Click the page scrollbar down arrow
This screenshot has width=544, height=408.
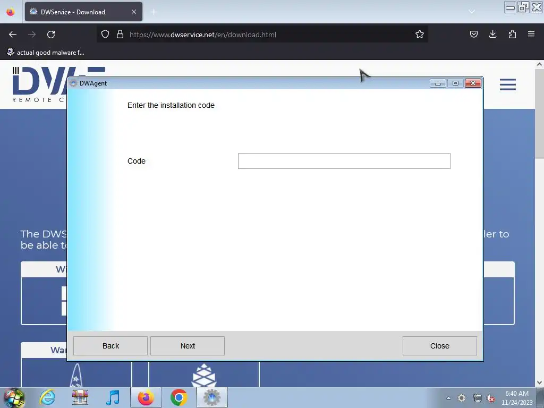pos(540,382)
